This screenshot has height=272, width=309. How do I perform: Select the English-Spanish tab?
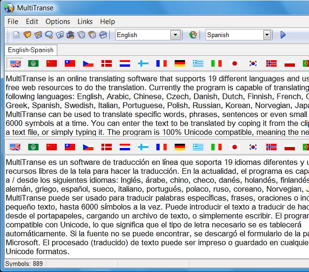pyautogui.click(x=31, y=50)
